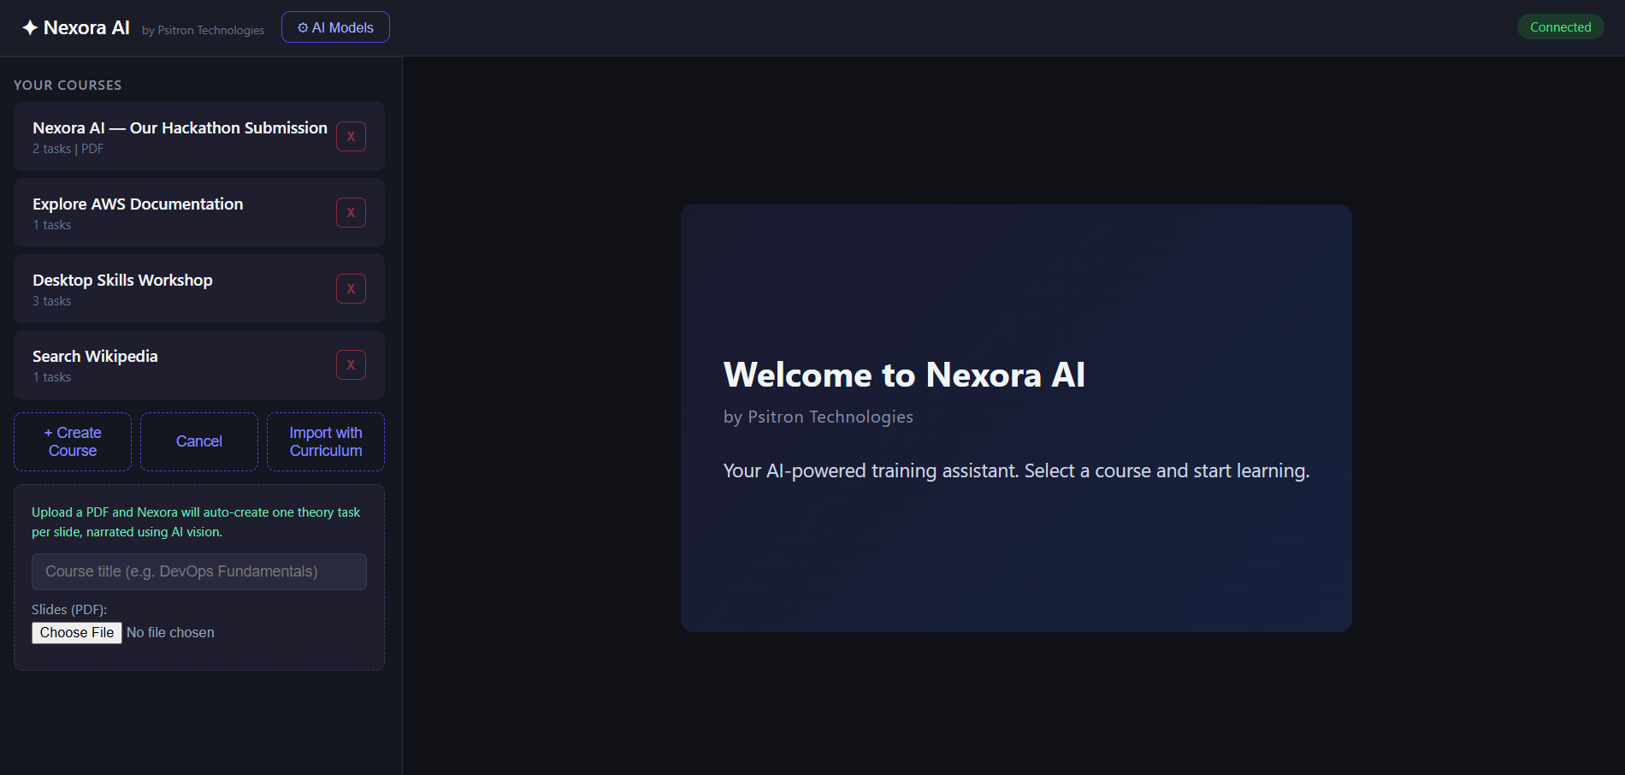Click Choose File for slides PDF

pos(77,633)
